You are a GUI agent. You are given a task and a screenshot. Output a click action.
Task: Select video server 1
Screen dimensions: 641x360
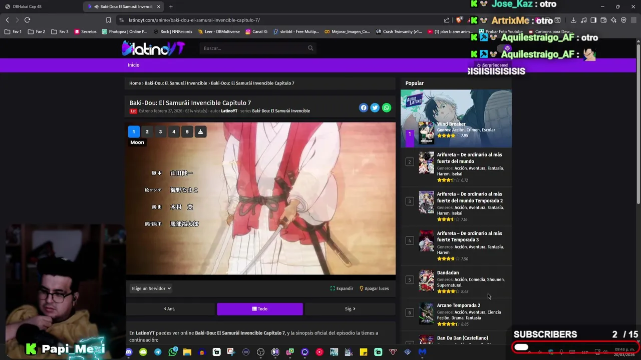134,131
